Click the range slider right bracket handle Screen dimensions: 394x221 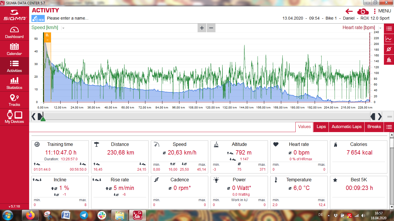coord(380,117)
